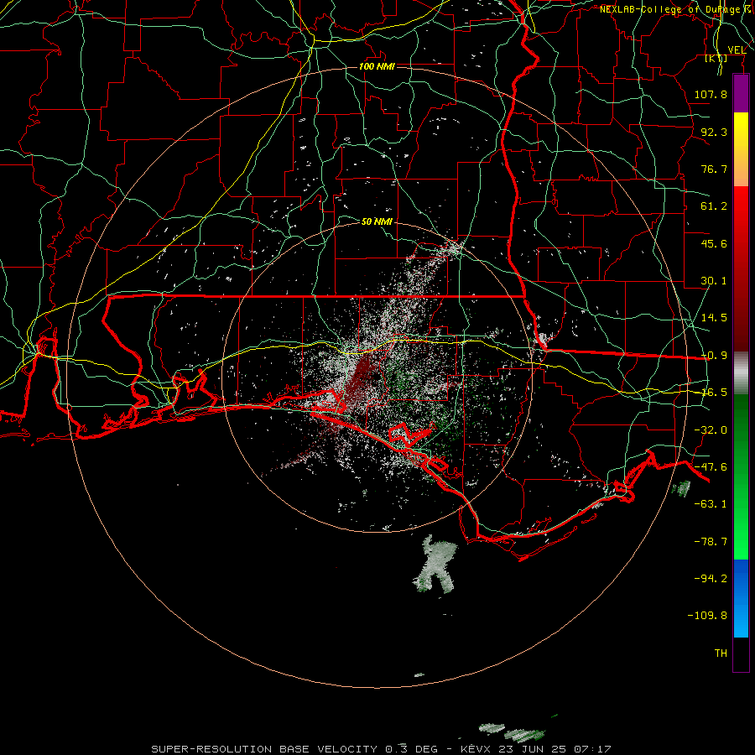Click the TH legend label
This screenshot has width=755, height=755.
pos(721,653)
